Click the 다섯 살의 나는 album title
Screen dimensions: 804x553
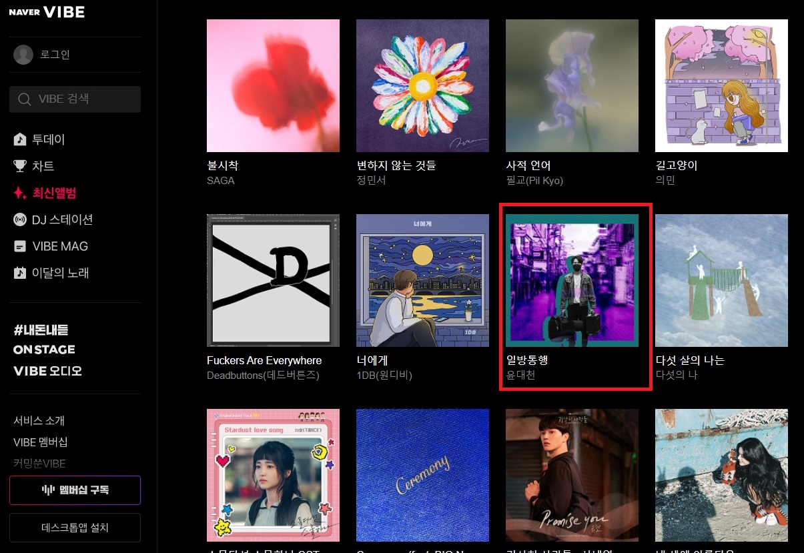pos(690,360)
